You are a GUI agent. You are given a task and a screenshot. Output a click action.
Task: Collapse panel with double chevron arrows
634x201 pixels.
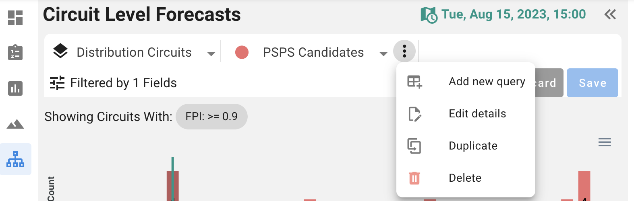[x=610, y=15]
